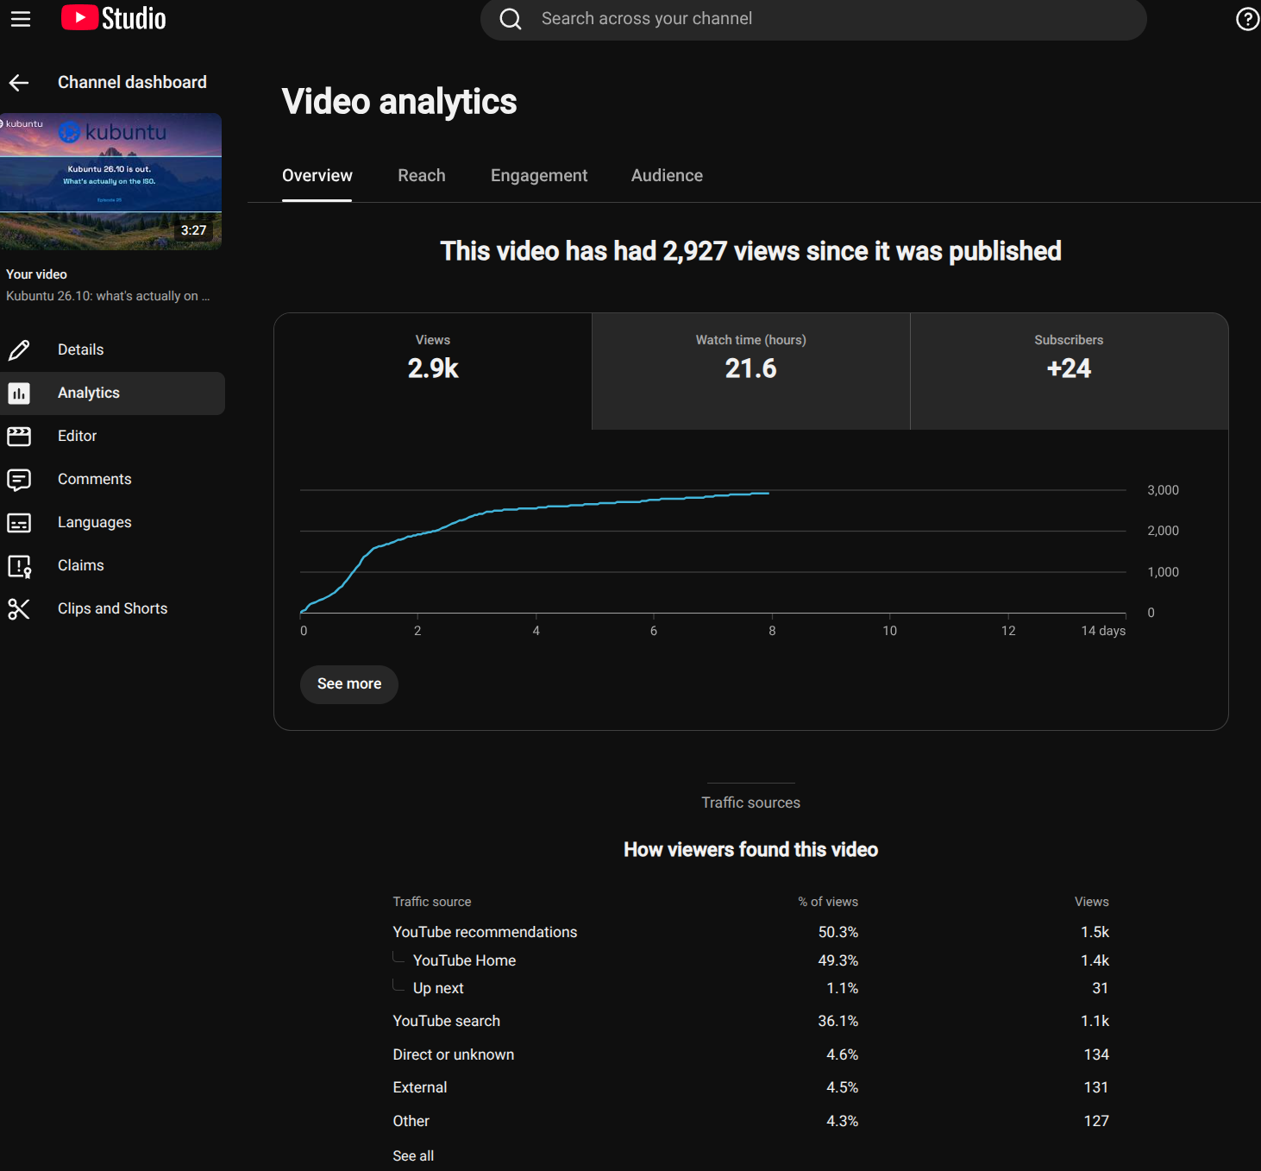1261x1171 pixels.
Task: Click the video title under Your video
Action: (x=108, y=296)
